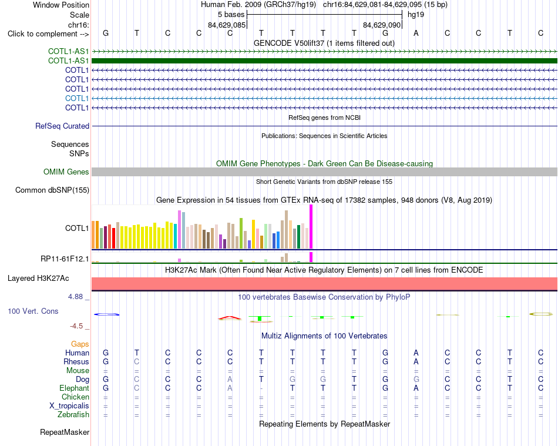Click the tall magenta bar in COTL1 GTEx chart
This screenshot has height=446, width=558.
(311, 227)
